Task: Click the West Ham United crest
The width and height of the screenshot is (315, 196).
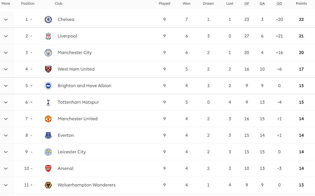Action: pos(48,69)
